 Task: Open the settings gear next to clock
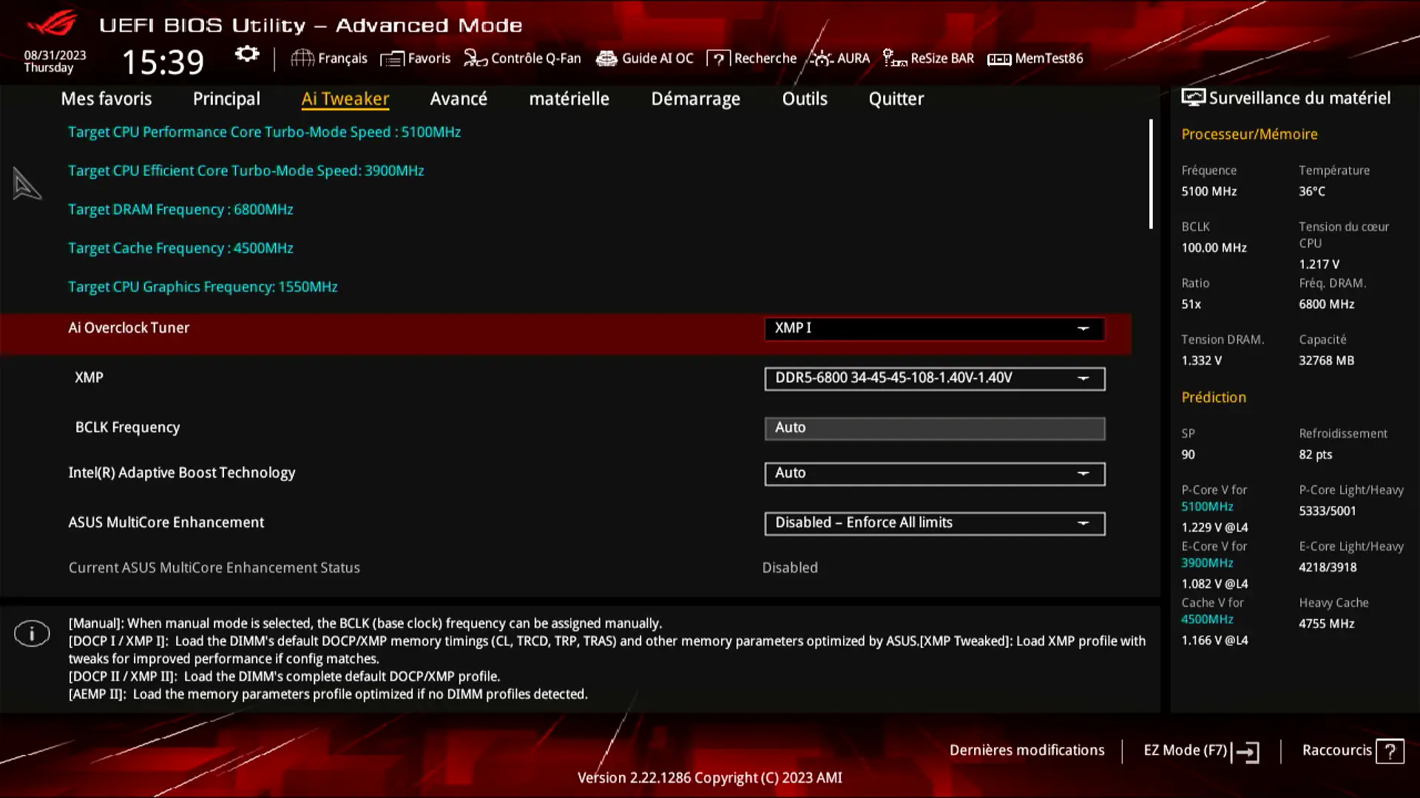pos(247,54)
